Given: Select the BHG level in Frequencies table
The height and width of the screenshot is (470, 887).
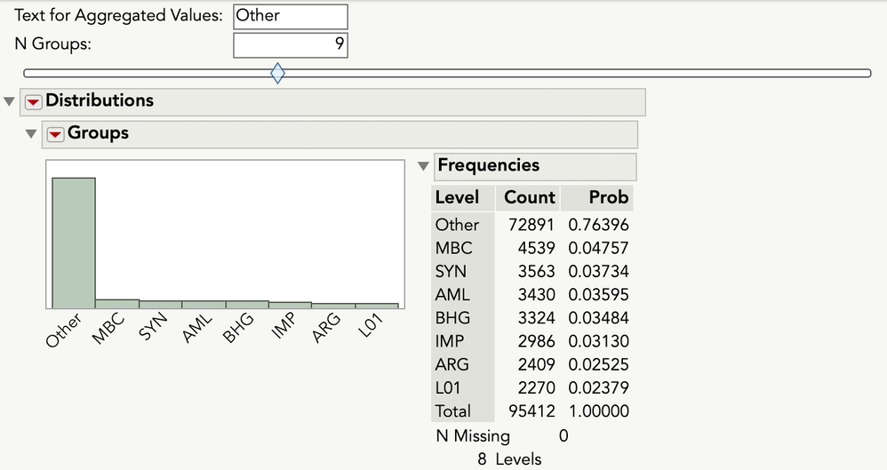Looking at the screenshot, I should point(452,318).
